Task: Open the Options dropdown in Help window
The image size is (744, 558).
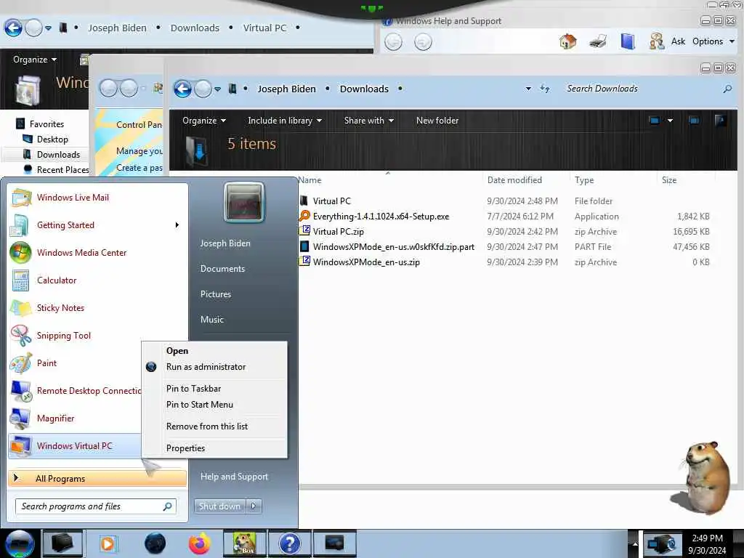Action: (713, 41)
